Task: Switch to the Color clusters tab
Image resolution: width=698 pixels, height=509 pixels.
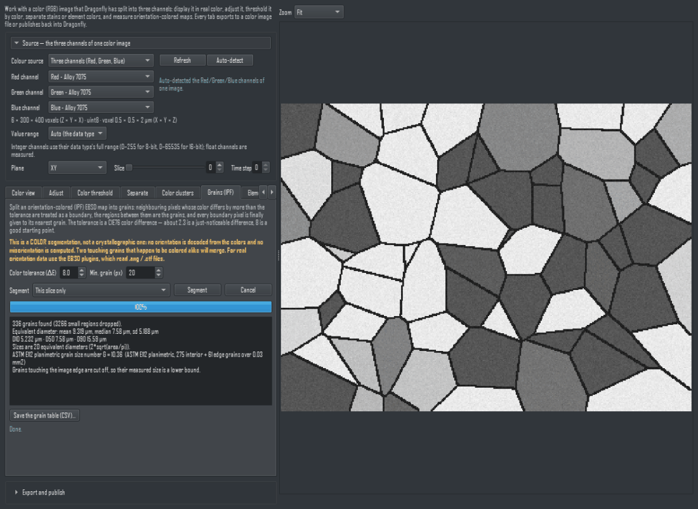Action: [178, 193]
